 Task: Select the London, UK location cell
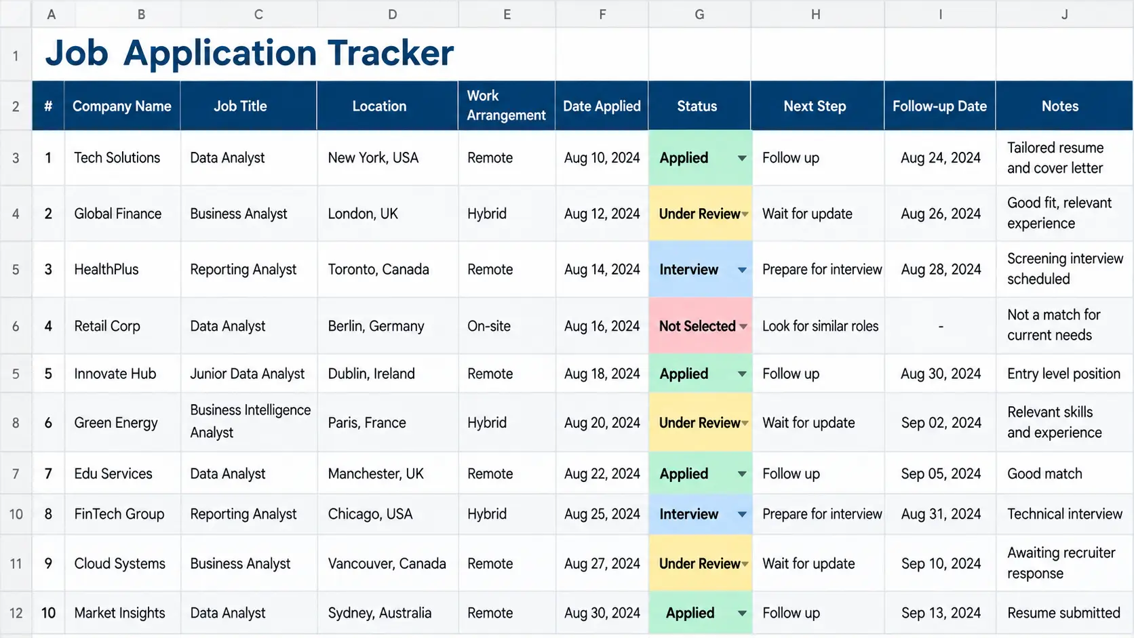[388, 214]
